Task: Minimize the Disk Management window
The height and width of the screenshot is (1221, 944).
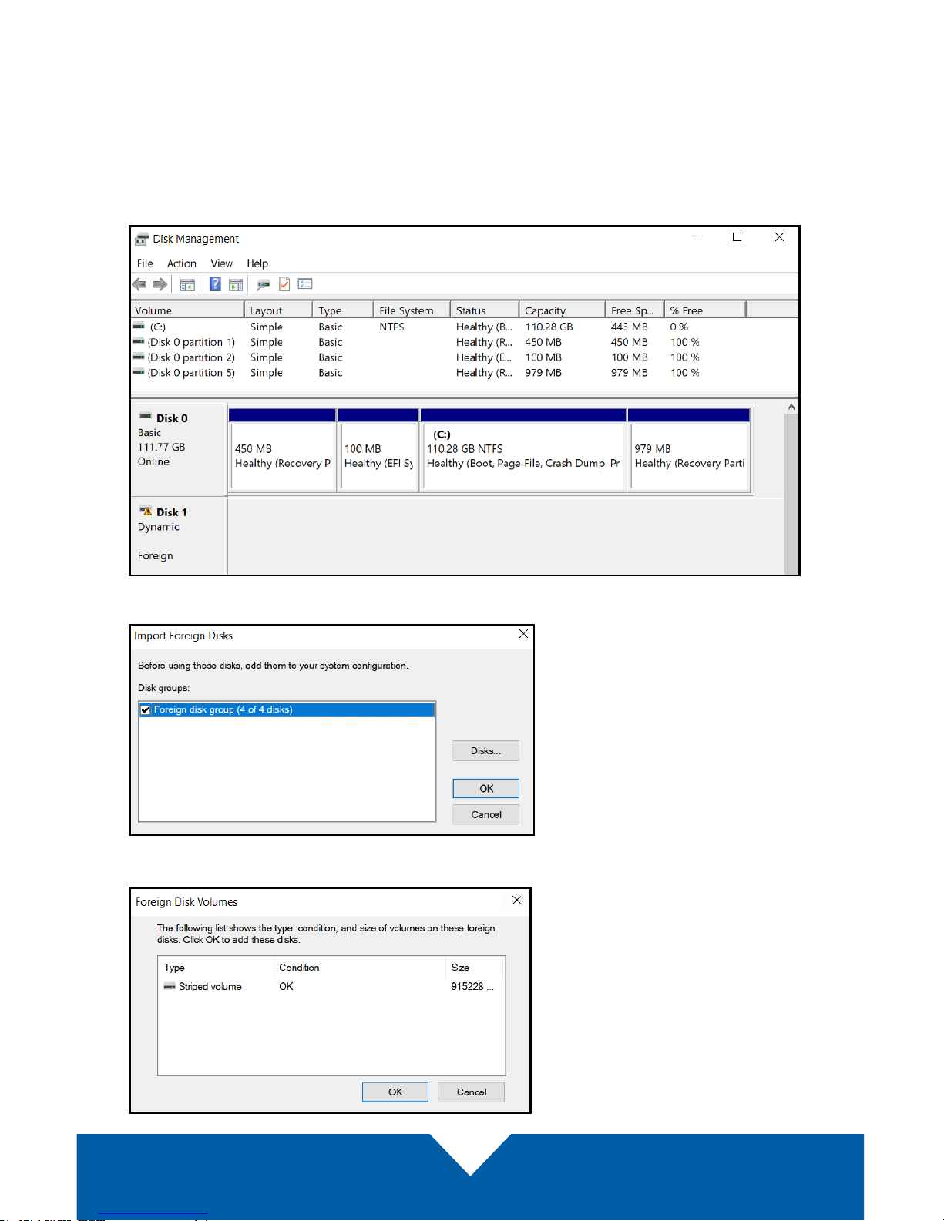Action: [x=695, y=237]
